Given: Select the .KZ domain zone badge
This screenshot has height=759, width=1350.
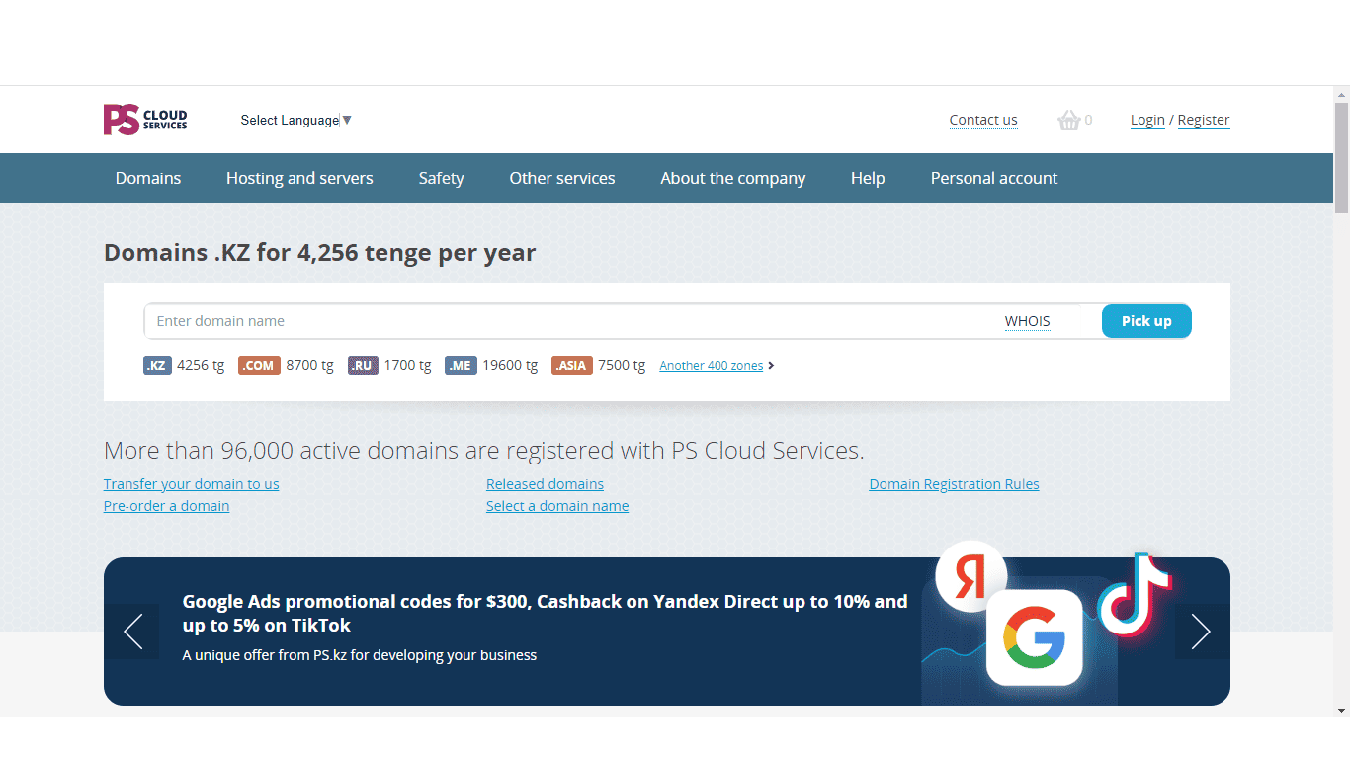Looking at the screenshot, I should pos(157,365).
